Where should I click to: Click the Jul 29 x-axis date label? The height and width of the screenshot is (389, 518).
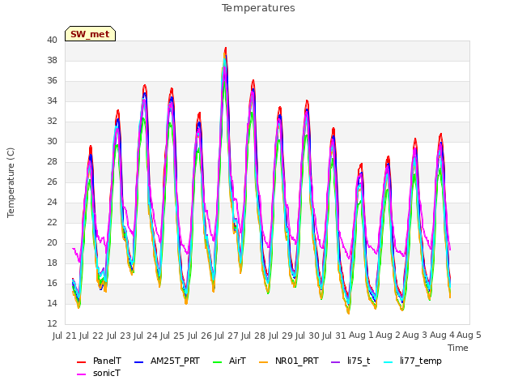pos(280,336)
